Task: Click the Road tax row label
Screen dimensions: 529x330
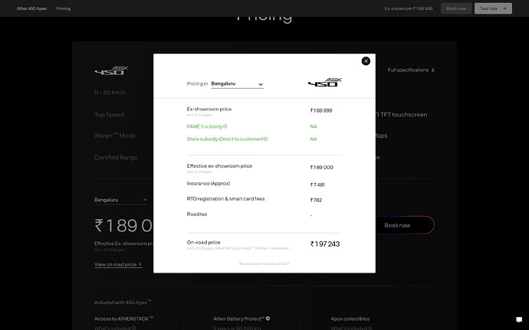Action: pos(197,214)
